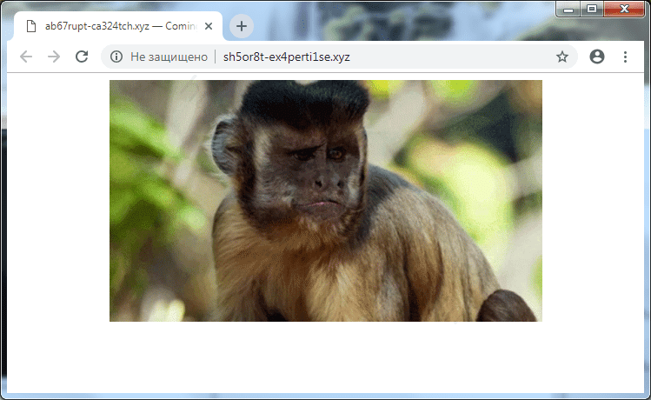Viewport: 651px width, 400px height.
Task: Click the page favicon on the tab
Action: click(30, 26)
